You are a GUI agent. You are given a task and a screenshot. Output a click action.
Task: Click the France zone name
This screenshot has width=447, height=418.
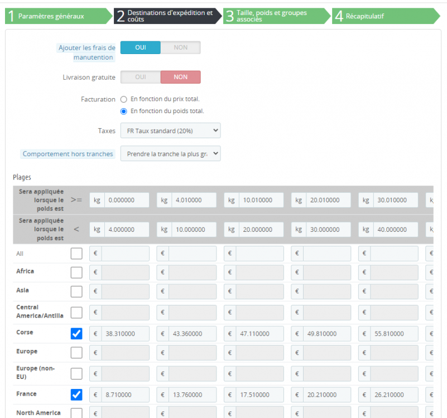tap(27, 394)
